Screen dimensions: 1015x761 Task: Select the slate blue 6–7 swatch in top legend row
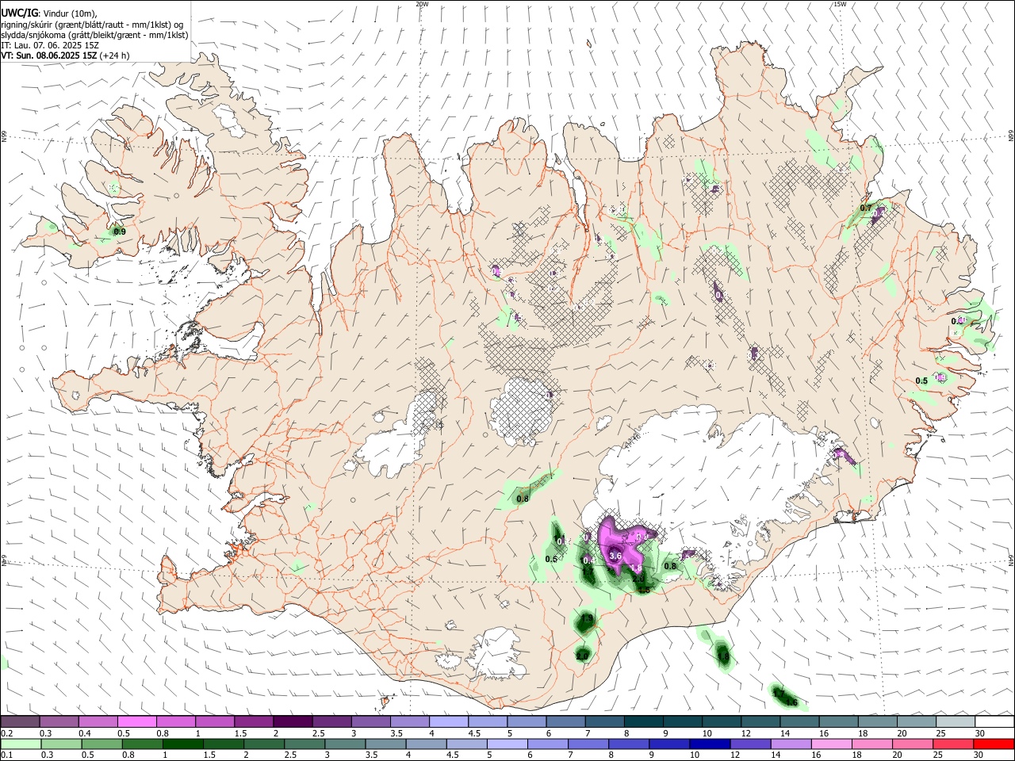click(565, 721)
